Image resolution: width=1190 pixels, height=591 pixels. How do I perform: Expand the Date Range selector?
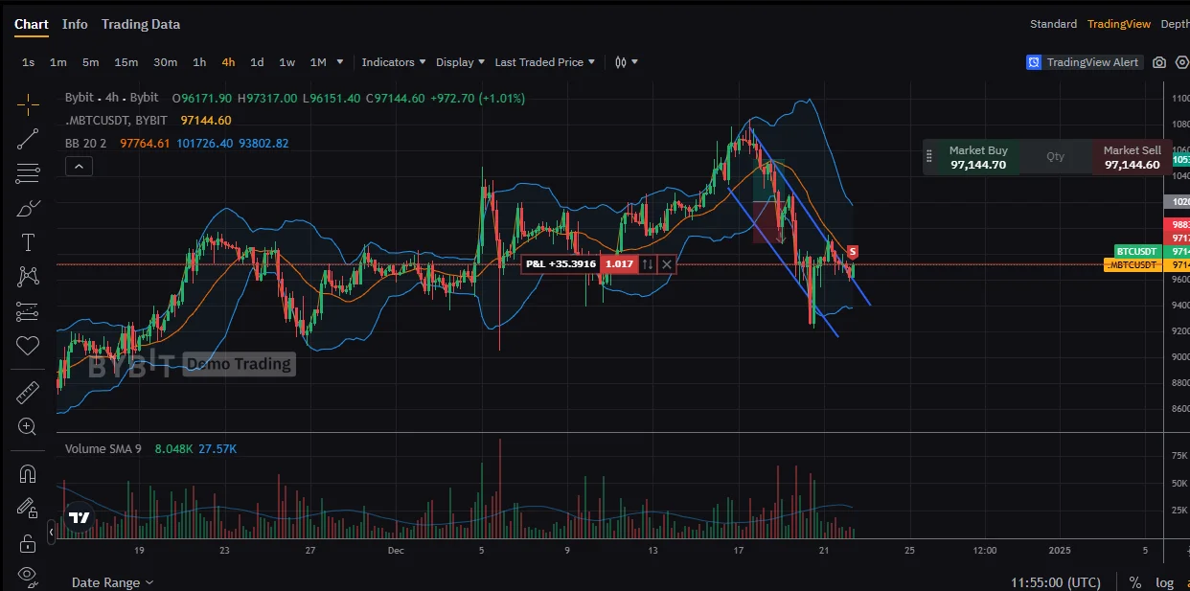pyautogui.click(x=112, y=582)
